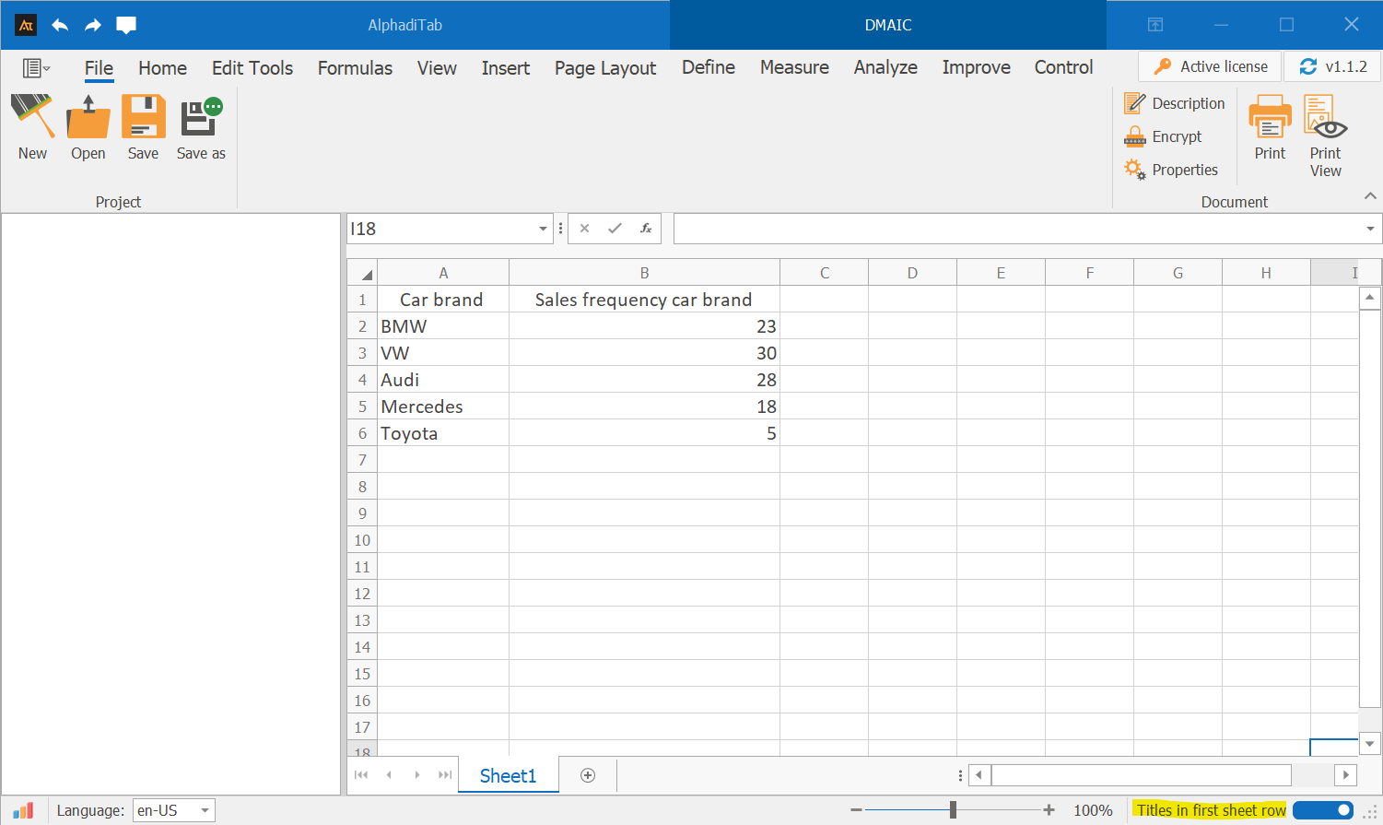Open the Analyze ribbon tab

[x=885, y=67]
